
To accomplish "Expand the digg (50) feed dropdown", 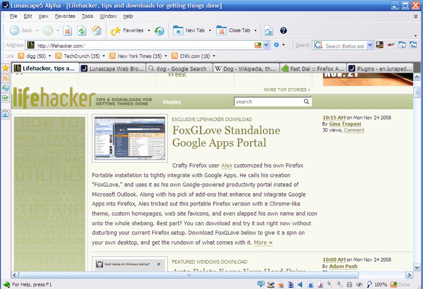I will 50,56.
